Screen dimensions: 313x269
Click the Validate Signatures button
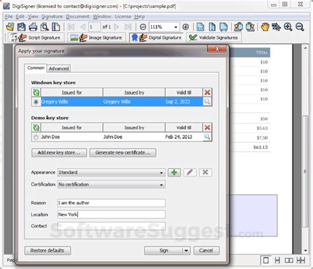(x=214, y=38)
